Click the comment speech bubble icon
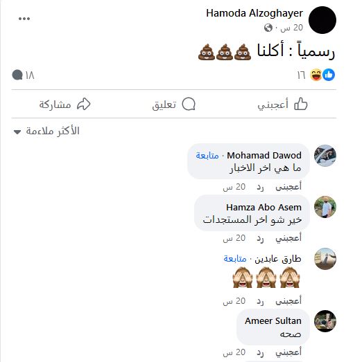346x362 pixels. (x=189, y=105)
